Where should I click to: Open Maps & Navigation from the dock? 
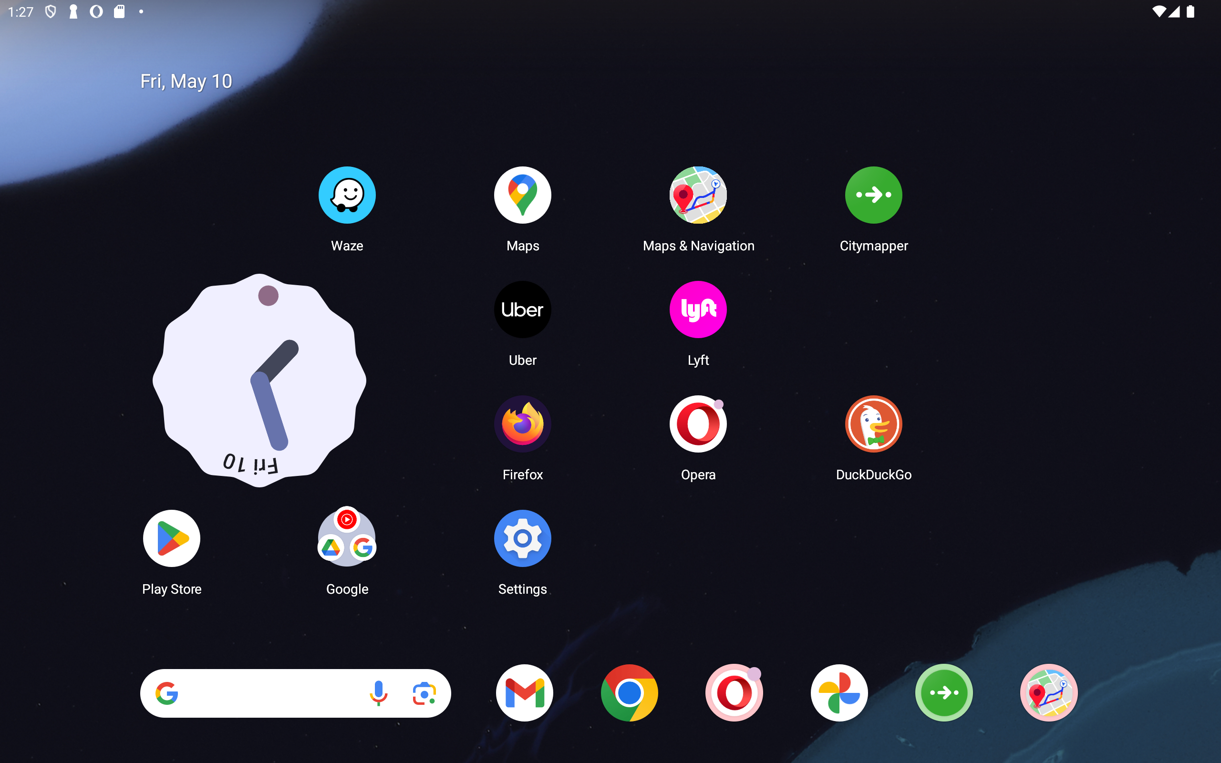tap(1049, 693)
